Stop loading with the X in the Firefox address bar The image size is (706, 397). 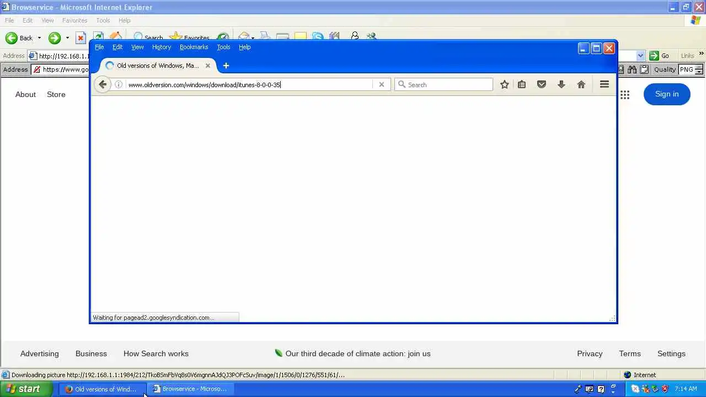point(381,84)
